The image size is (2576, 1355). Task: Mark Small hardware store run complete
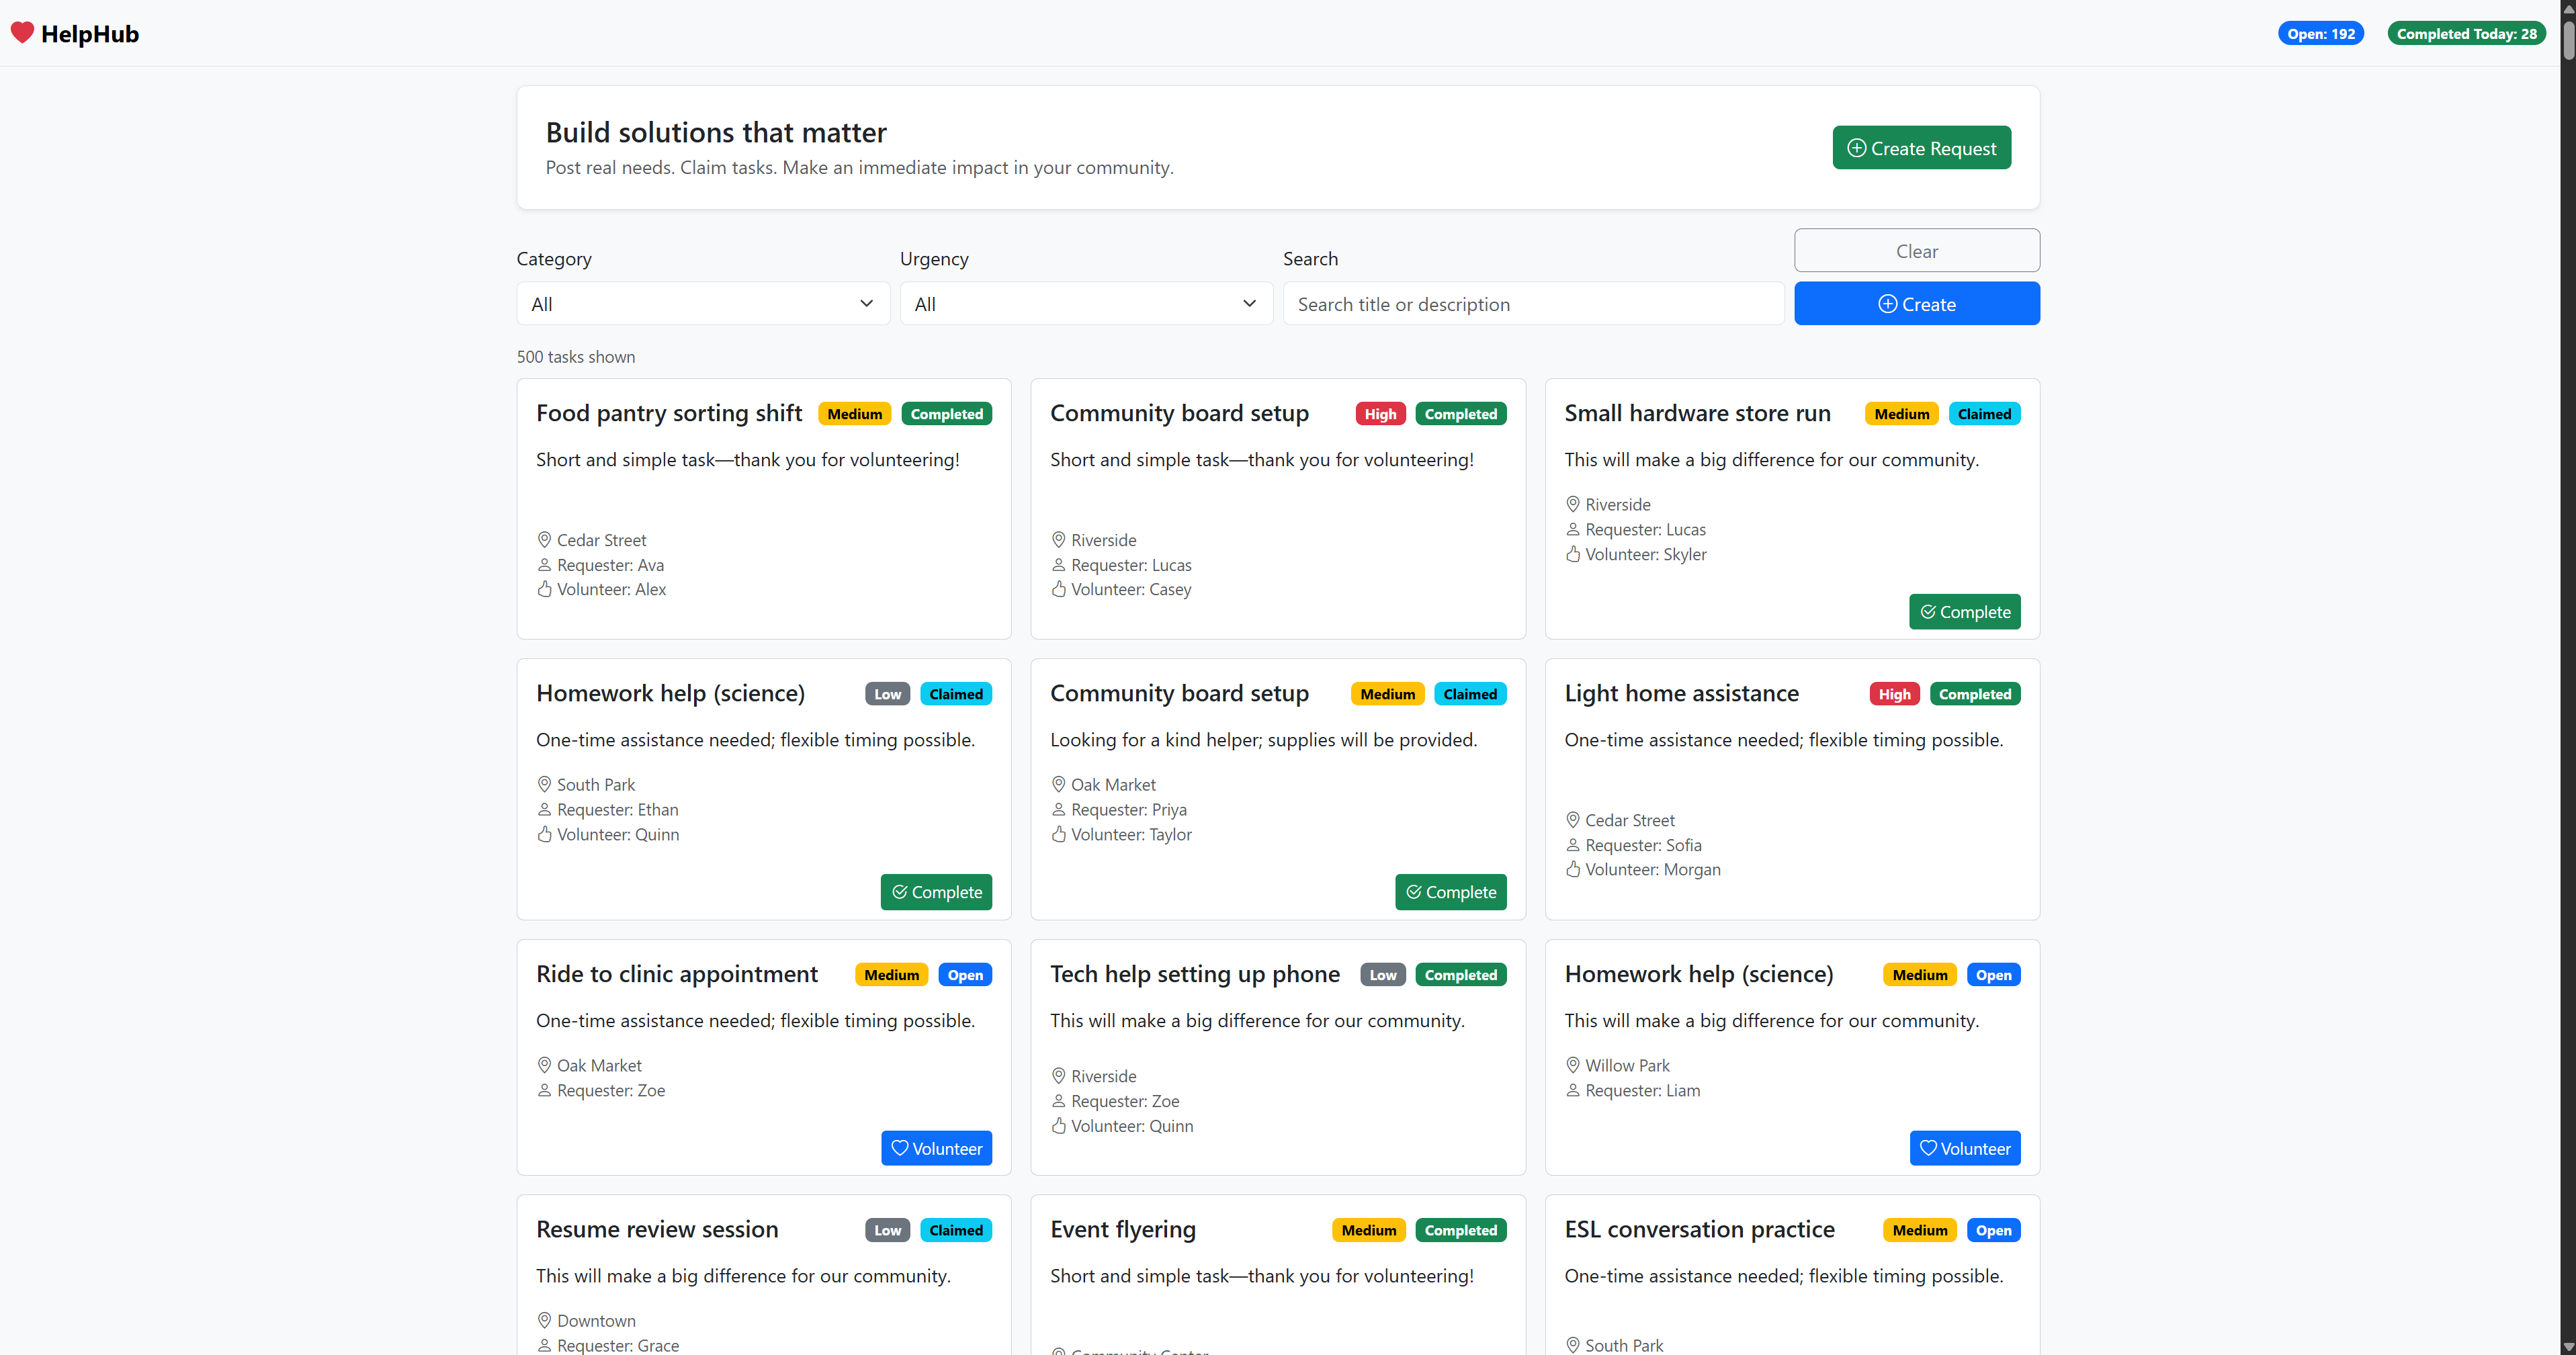(1964, 612)
